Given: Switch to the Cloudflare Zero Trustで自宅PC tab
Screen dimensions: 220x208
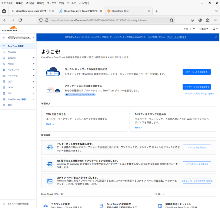Looking at the screenshot, I should (x=81, y=11).
